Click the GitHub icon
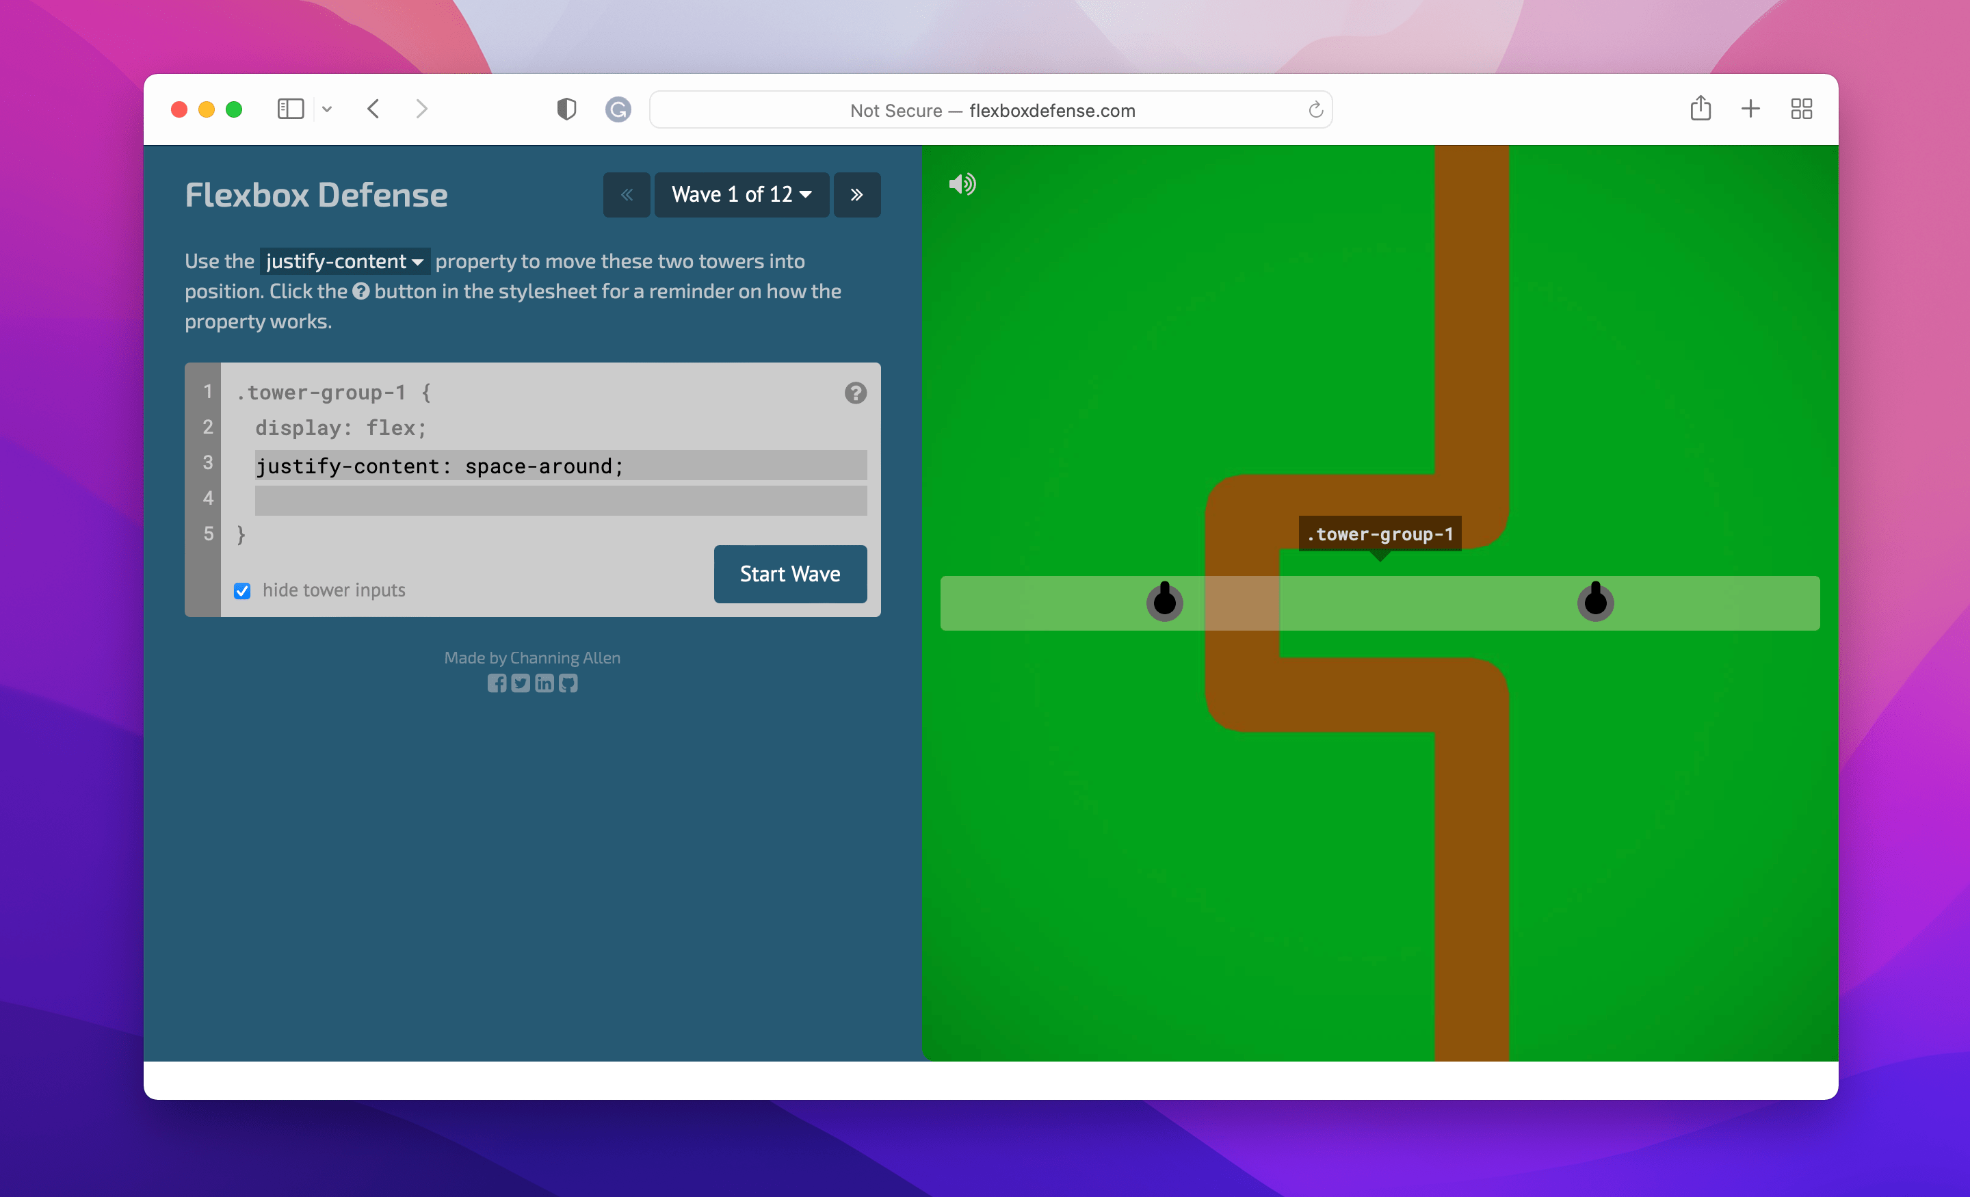The image size is (1970, 1197). (568, 683)
